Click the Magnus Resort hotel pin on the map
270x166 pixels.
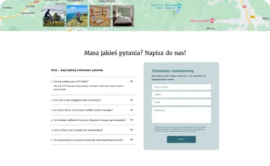click(213, 21)
